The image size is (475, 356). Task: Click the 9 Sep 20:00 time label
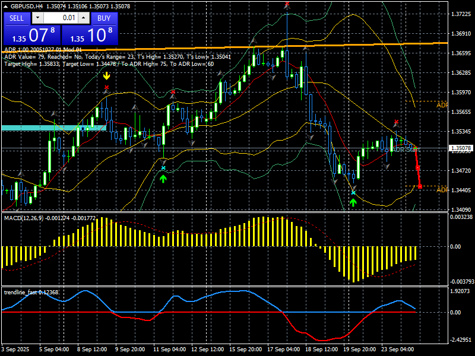coord(130,349)
